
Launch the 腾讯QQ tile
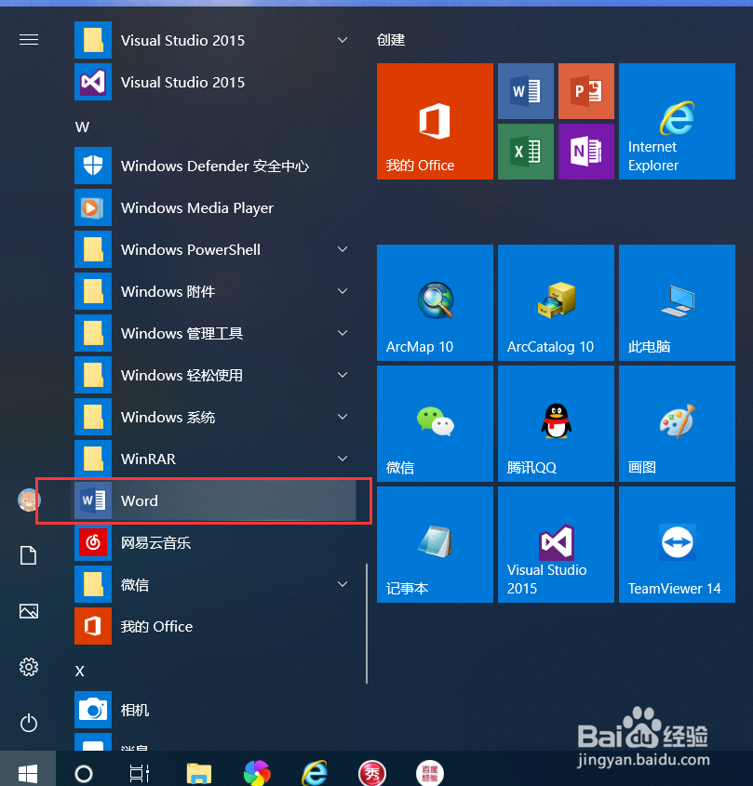coord(556,423)
